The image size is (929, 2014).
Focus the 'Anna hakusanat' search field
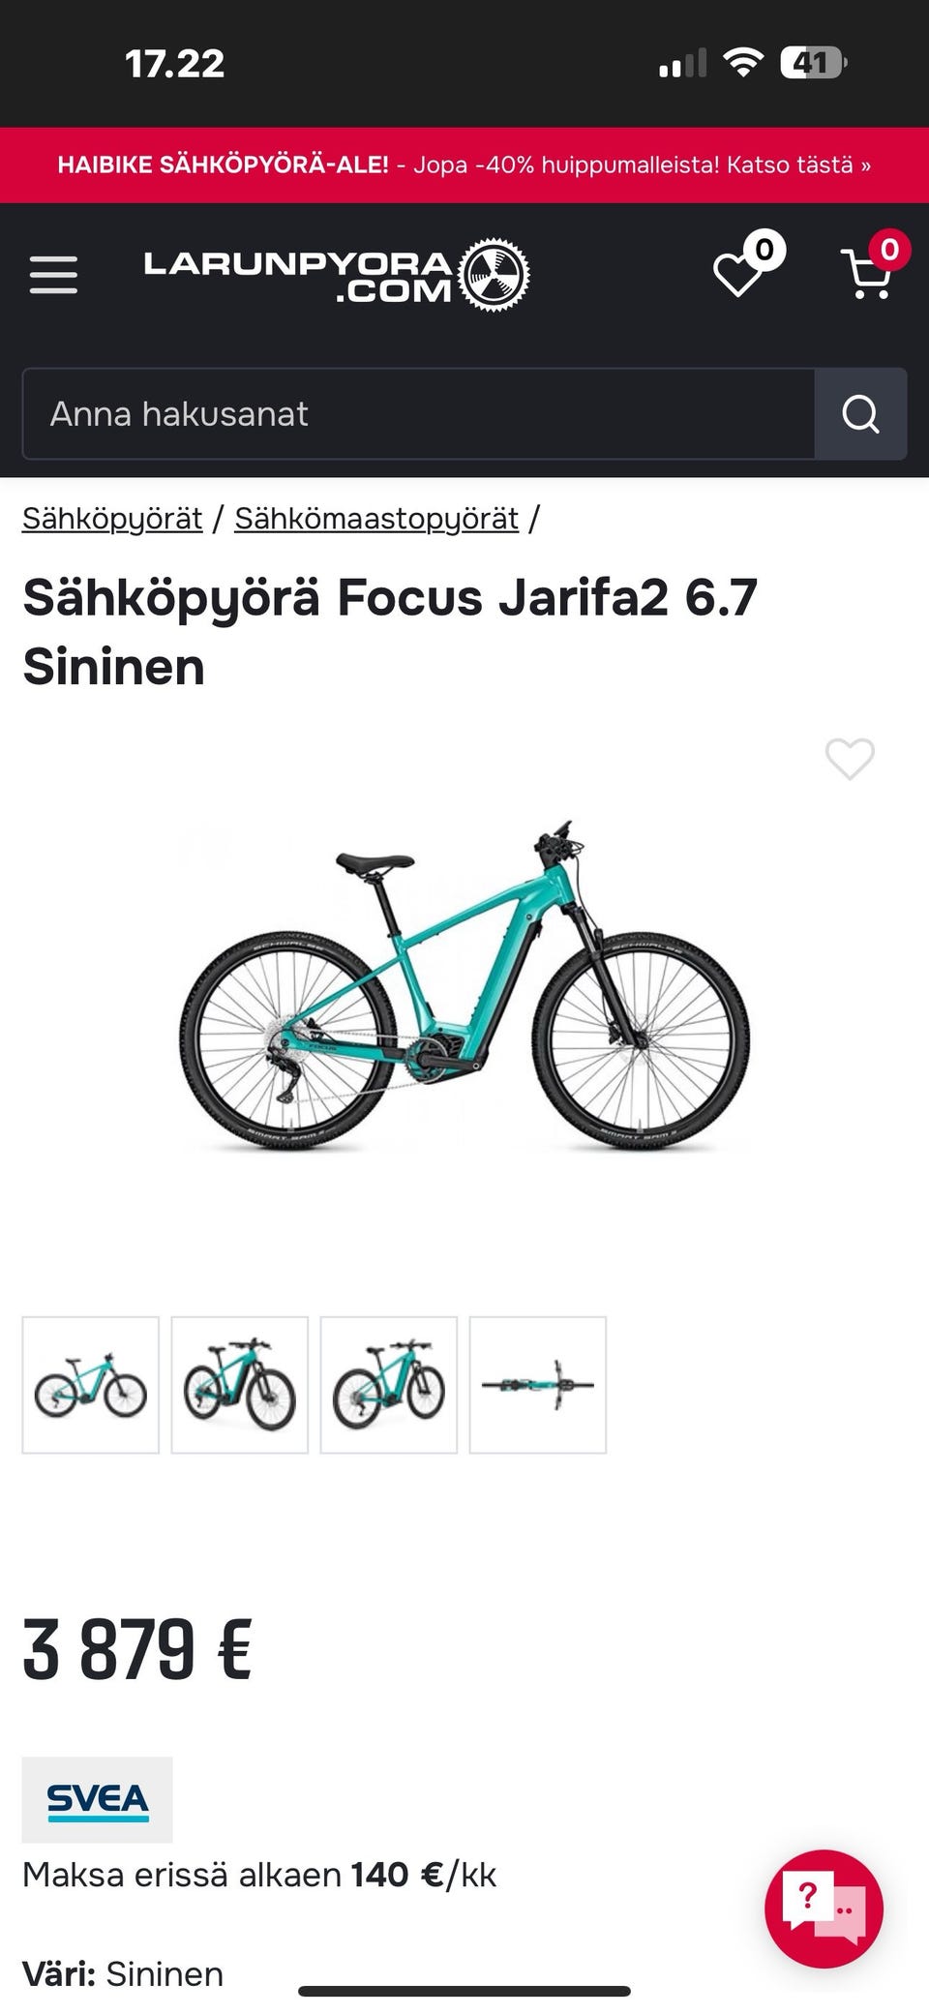418,414
